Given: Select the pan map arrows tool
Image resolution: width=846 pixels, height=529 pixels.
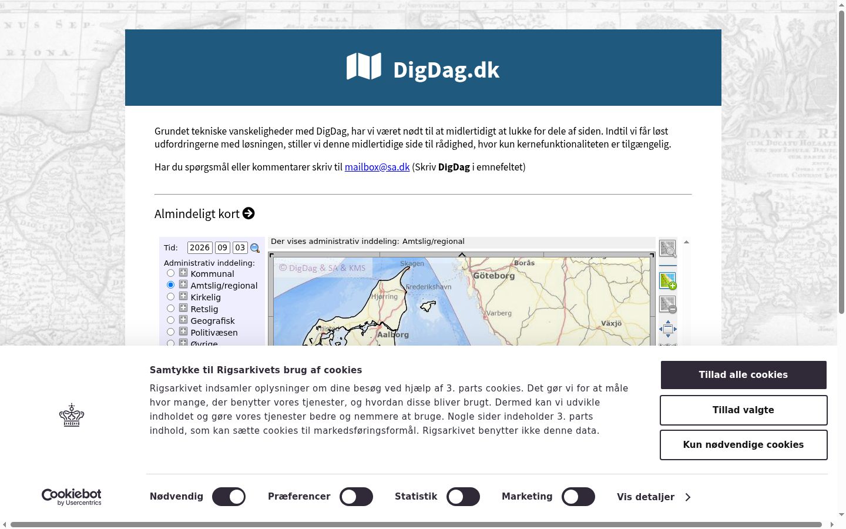Looking at the screenshot, I should [x=667, y=329].
